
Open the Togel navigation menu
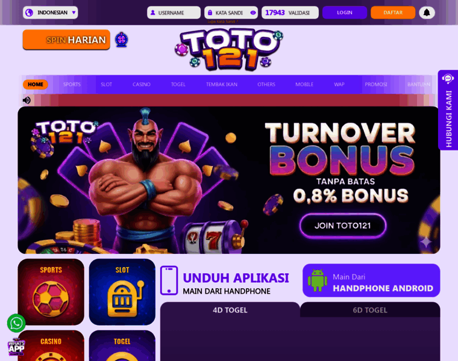coord(178,84)
